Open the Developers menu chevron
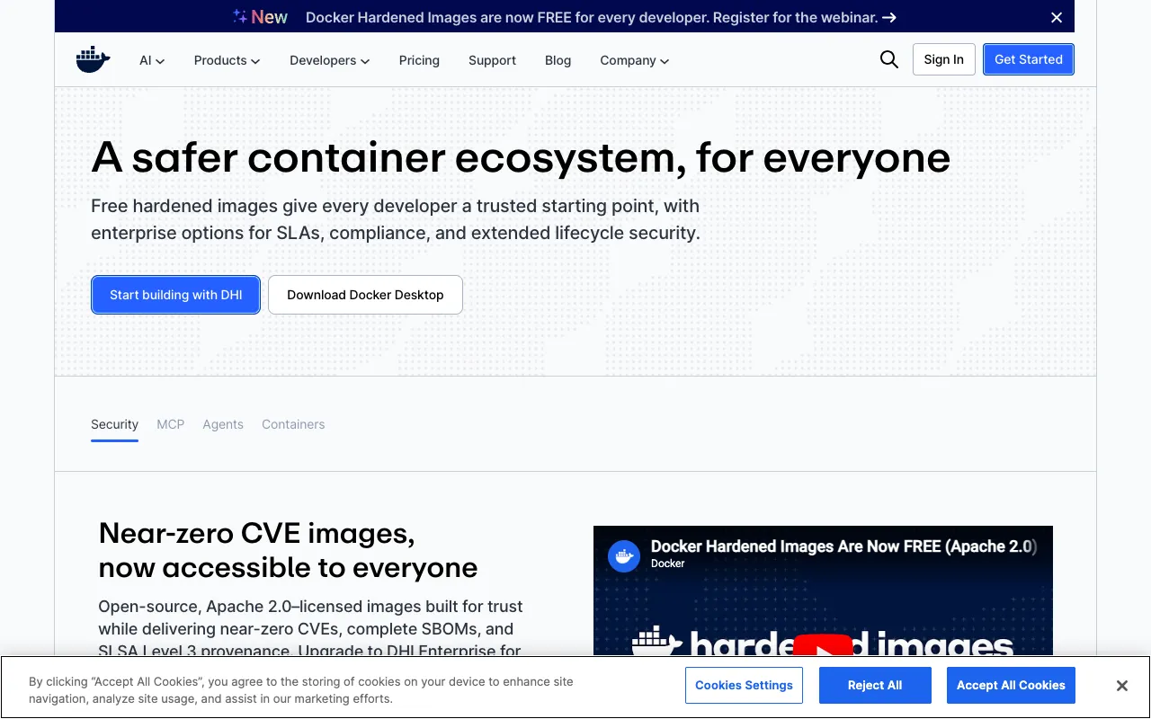The width and height of the screenshot is (1151, 719). (364, 61)
